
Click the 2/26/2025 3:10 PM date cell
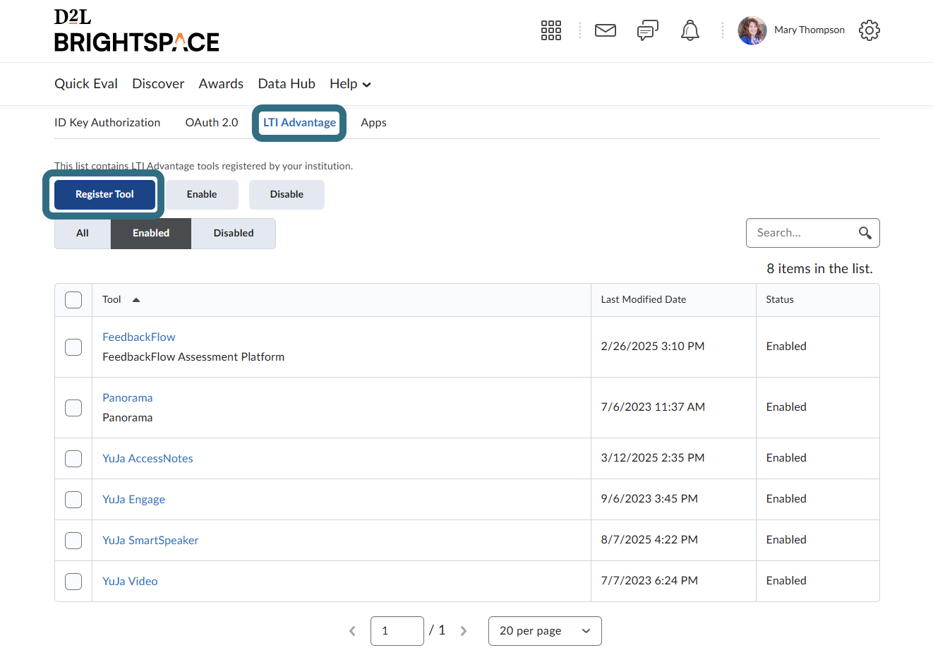point(653,347)
